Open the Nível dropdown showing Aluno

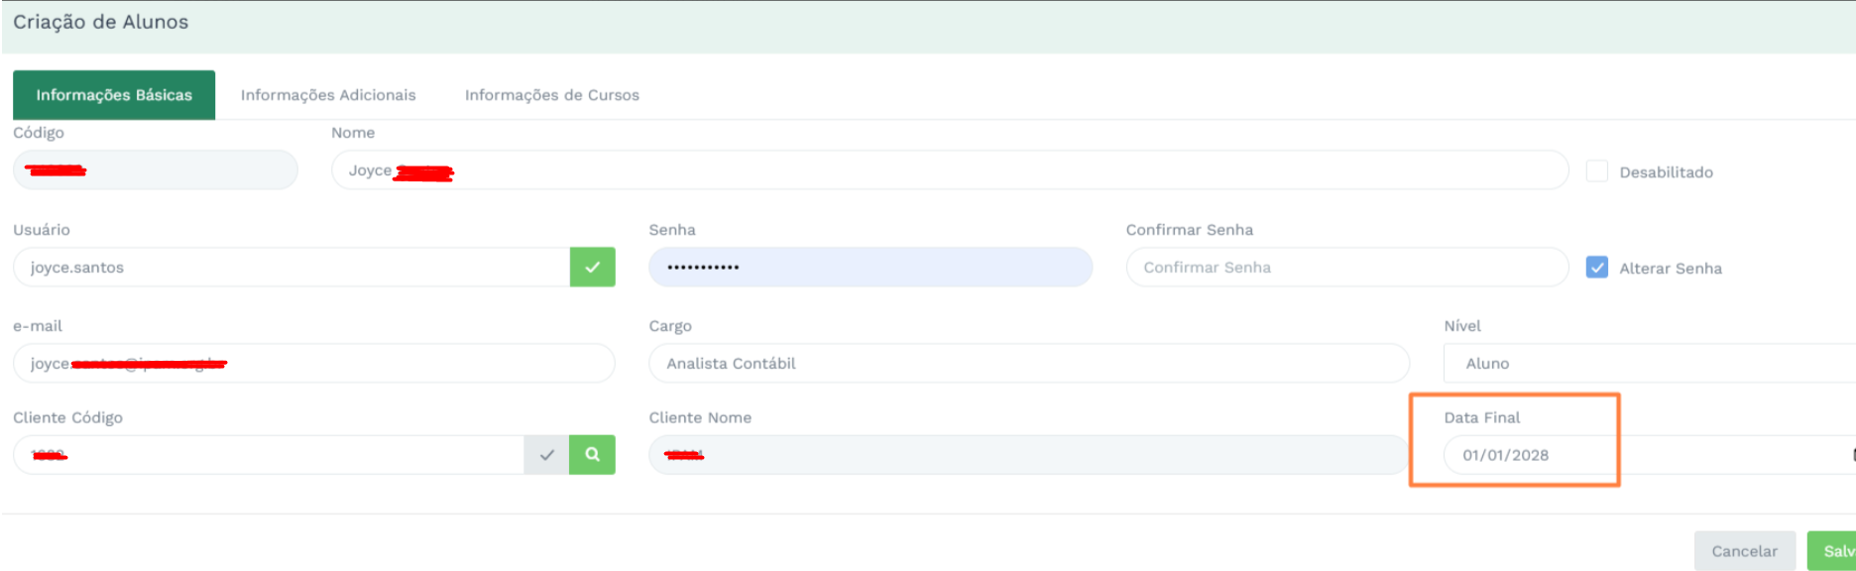pos(1646,364)
